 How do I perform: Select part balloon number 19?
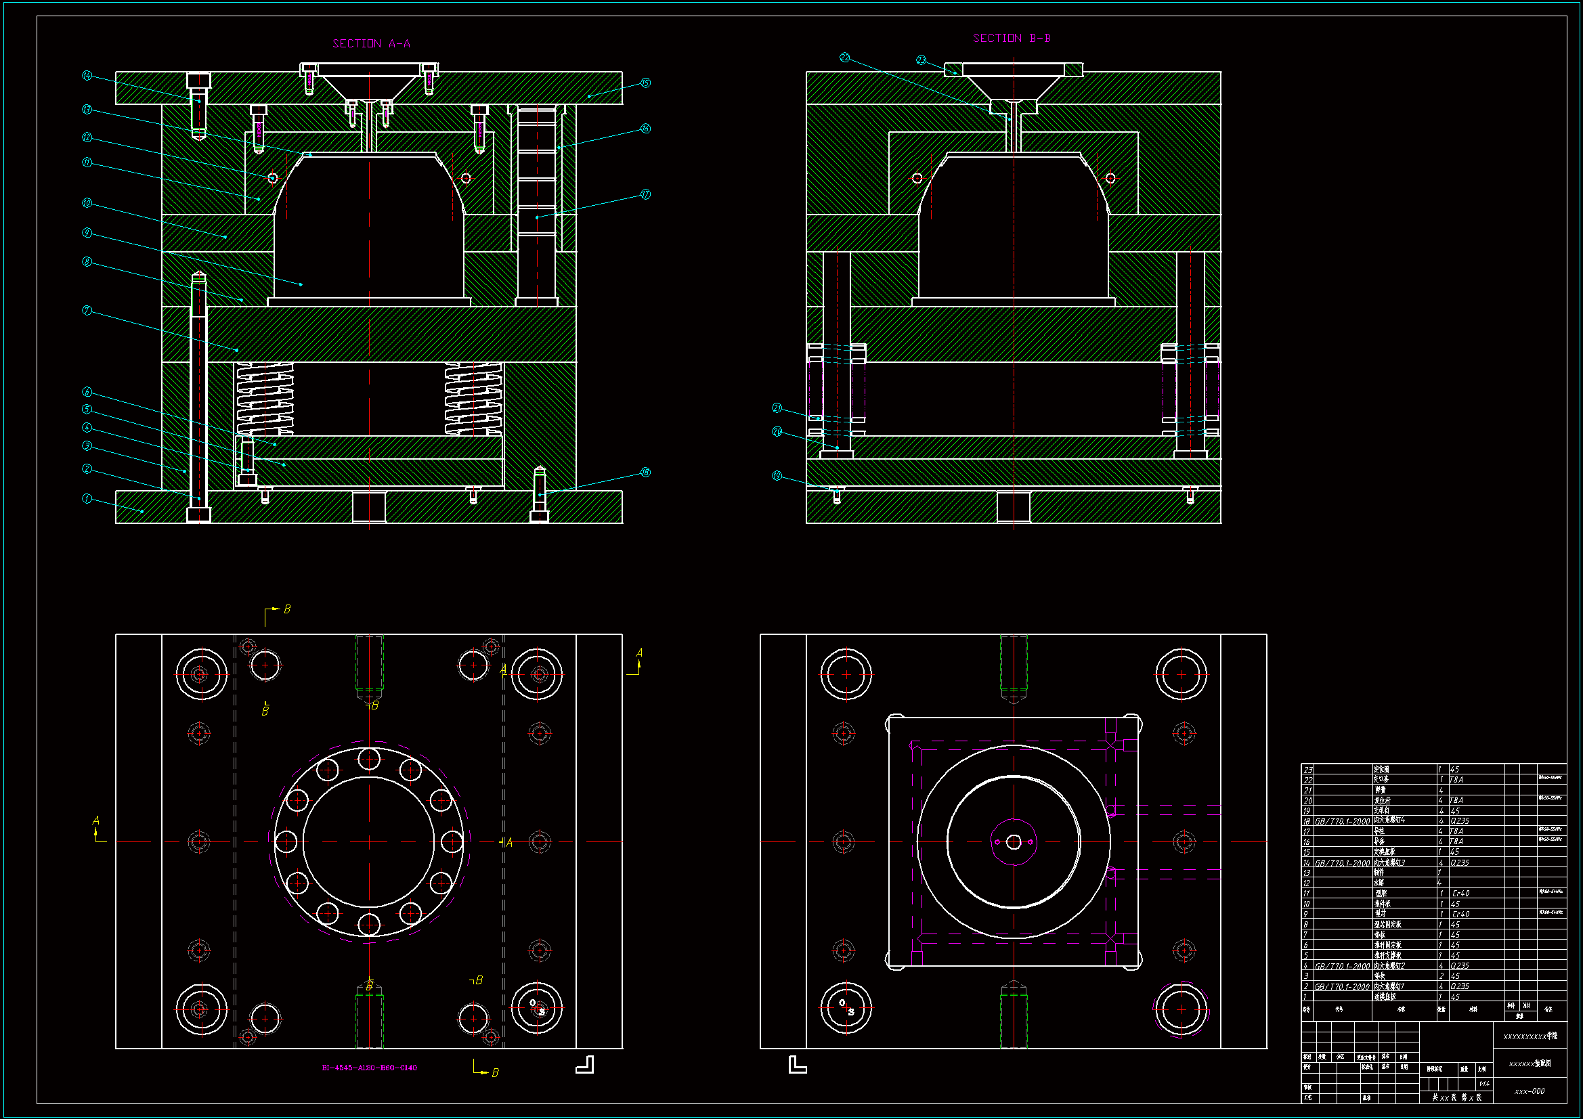(777, 476)
